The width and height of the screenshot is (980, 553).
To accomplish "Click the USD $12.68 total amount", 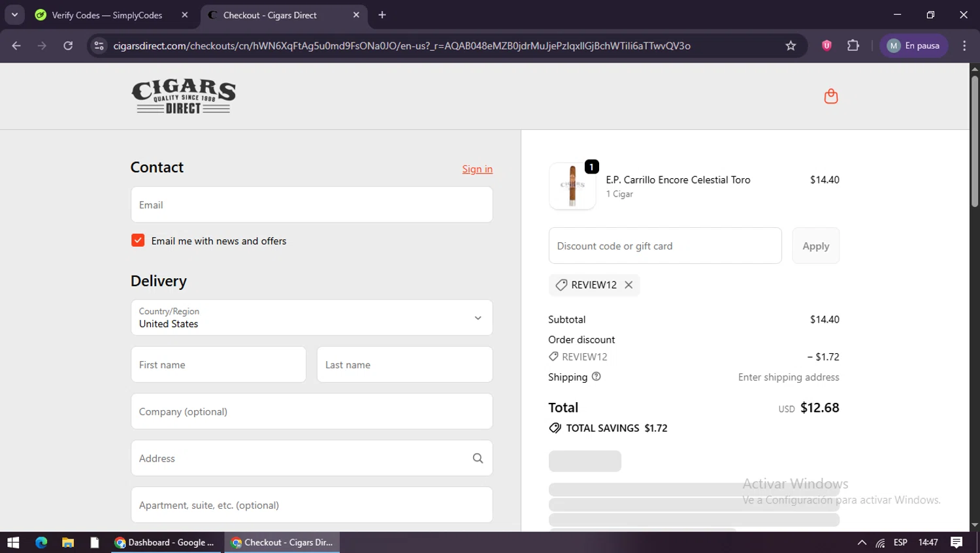I will [x=809, y=408].
